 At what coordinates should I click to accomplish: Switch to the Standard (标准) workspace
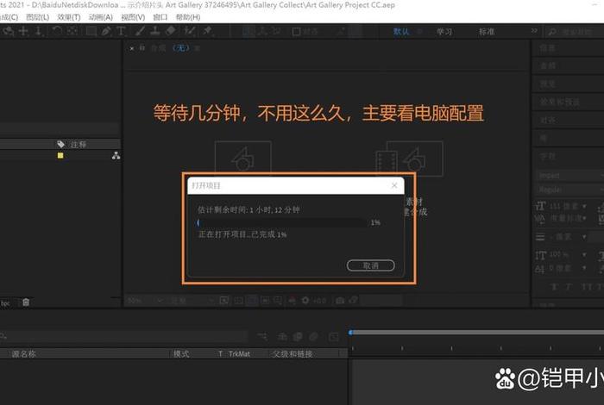tap(487, 32)
